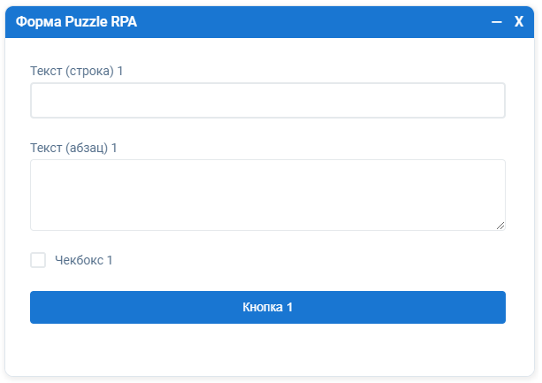Viewport: 542px width, 383px height.
Task: Close the Форма Puzzle RPA form
Action: tap(519, 22)
